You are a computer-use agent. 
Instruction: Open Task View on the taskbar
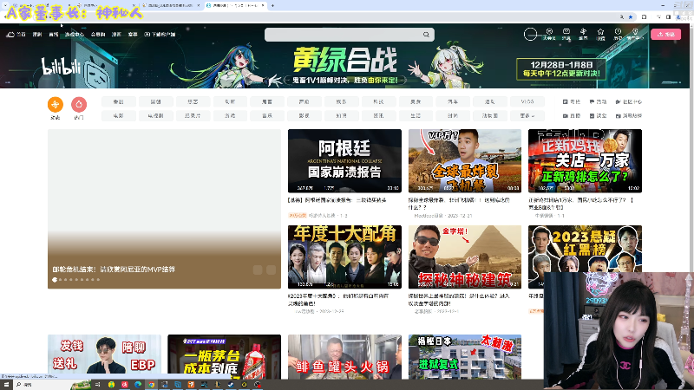pyautogui.click(x=98, y=385)
